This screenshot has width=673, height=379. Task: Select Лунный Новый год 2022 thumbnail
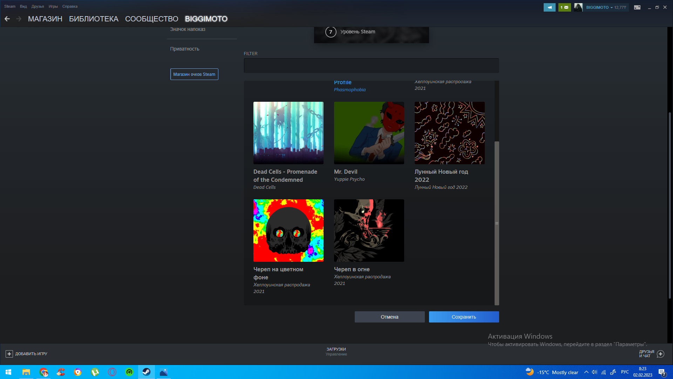450,133
